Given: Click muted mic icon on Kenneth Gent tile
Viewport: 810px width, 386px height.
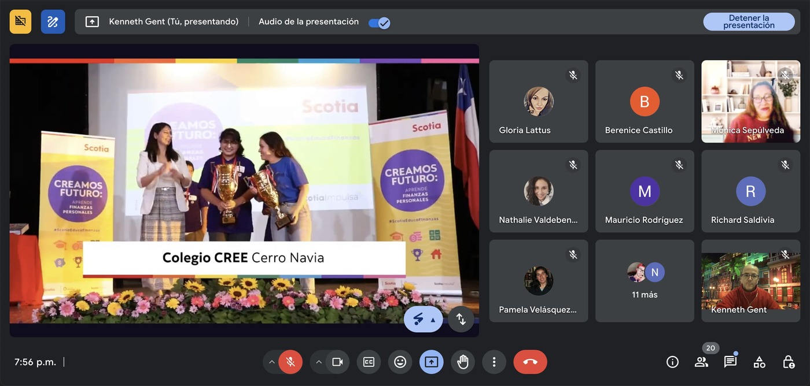Looking at the screenshot, I should (x=785, y=254).
